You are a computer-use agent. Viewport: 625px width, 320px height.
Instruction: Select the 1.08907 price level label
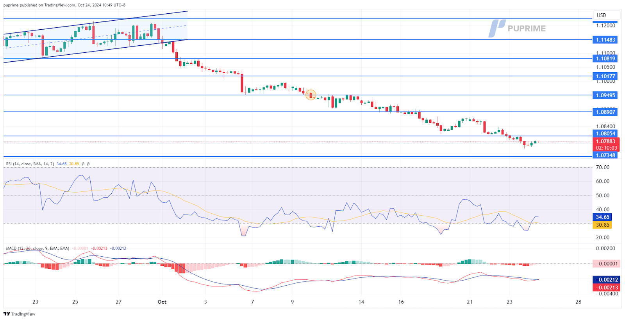pos(605,112)
